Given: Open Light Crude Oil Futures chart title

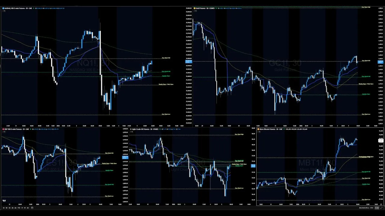Looking at the screenshot, I should click(x=145, y=129).
